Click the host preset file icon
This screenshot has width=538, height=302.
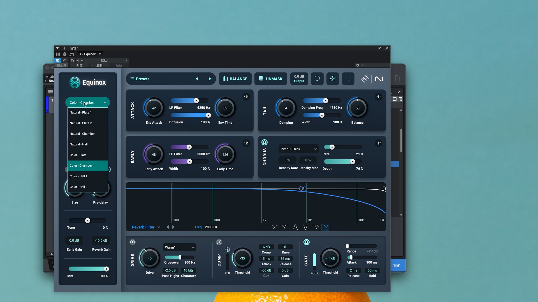tap(72, 60)
